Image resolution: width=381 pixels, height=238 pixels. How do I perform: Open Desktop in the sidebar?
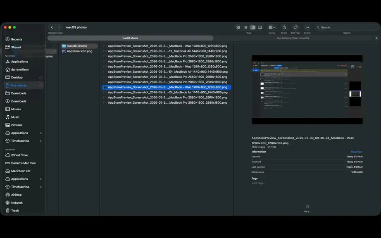click(x=24, y=77)
